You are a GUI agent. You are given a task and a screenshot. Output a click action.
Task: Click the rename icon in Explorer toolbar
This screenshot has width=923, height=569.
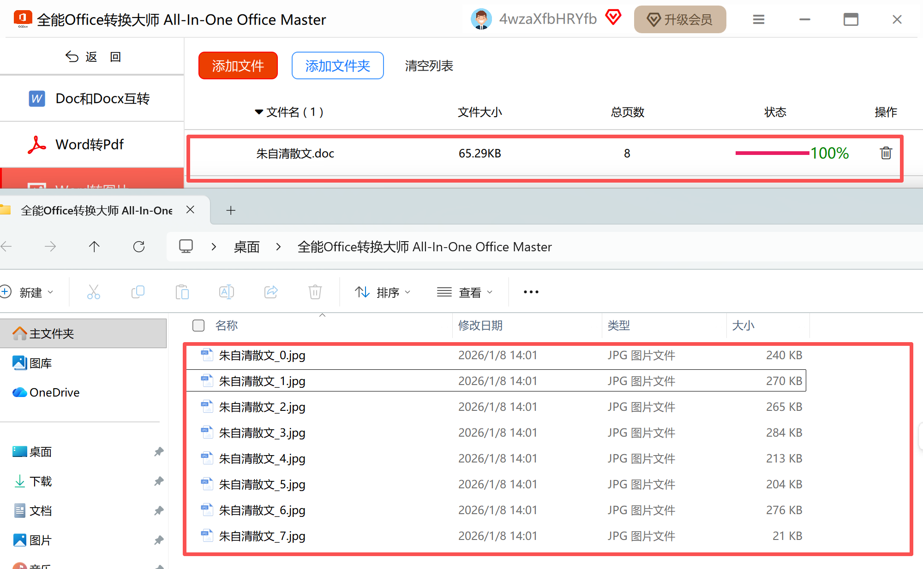226,292
